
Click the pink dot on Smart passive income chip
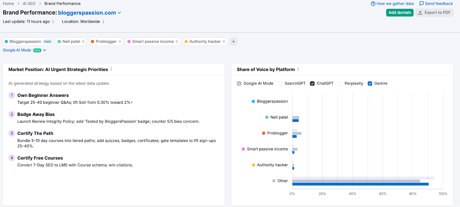tap(129, 42)
